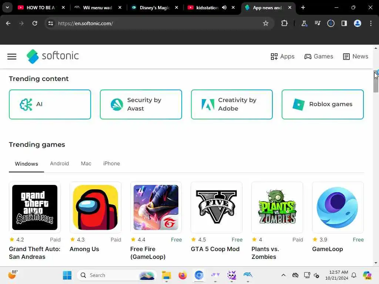Open Creativity by Adobe trending card
Screen dimensions: 379x284
click(x=232, y=104)
